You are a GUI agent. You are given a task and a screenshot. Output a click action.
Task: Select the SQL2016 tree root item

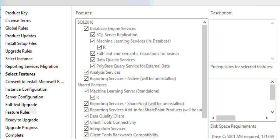[x=86, y=22]
